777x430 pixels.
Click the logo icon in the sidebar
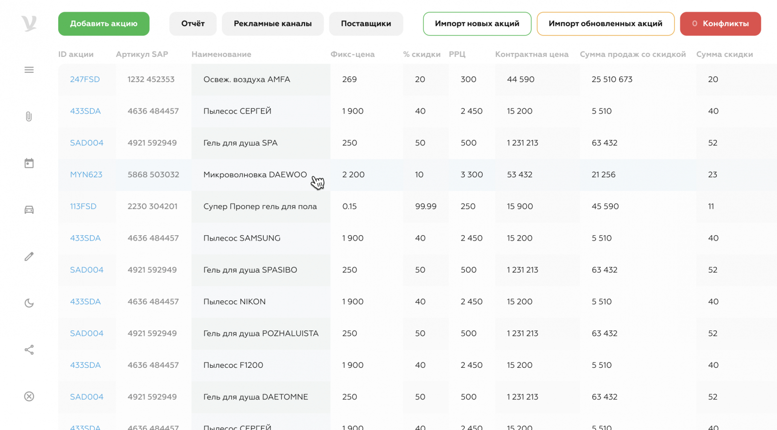(29, 23)
